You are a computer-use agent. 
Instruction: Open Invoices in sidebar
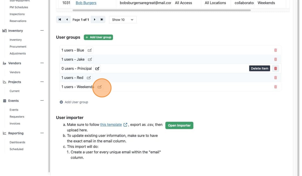15,124
